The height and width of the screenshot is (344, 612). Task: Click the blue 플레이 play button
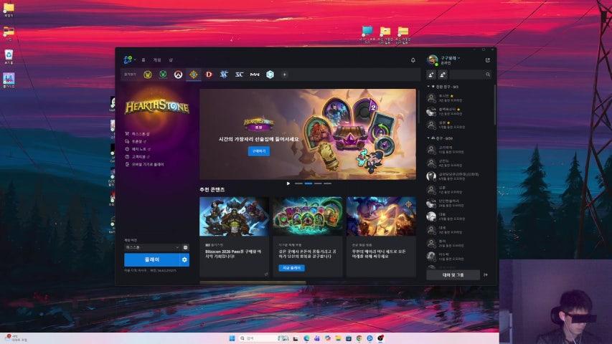[x=152, y=259]
